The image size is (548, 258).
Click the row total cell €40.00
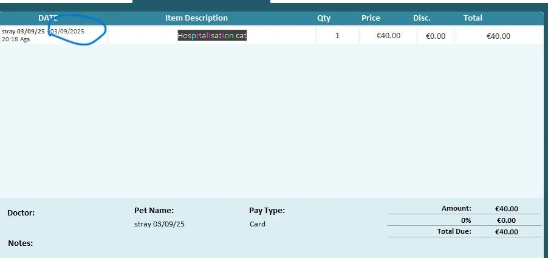(498, 36)
